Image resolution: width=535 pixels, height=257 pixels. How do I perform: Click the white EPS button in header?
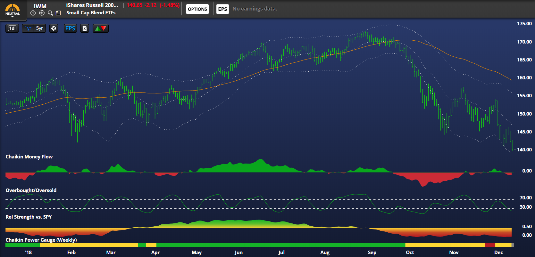[222, 9]
